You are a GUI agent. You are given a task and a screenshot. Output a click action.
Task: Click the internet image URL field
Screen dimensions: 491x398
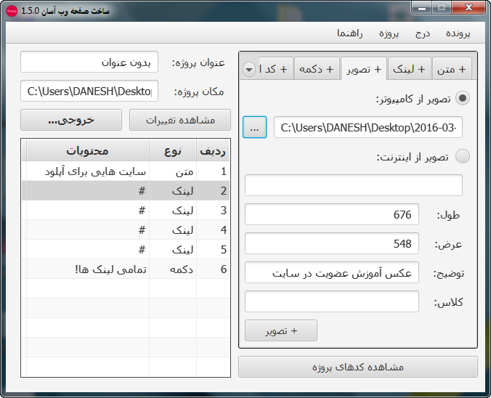(354, 185)
